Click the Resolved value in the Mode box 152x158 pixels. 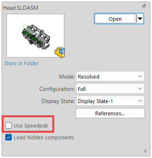pos(88,77)
